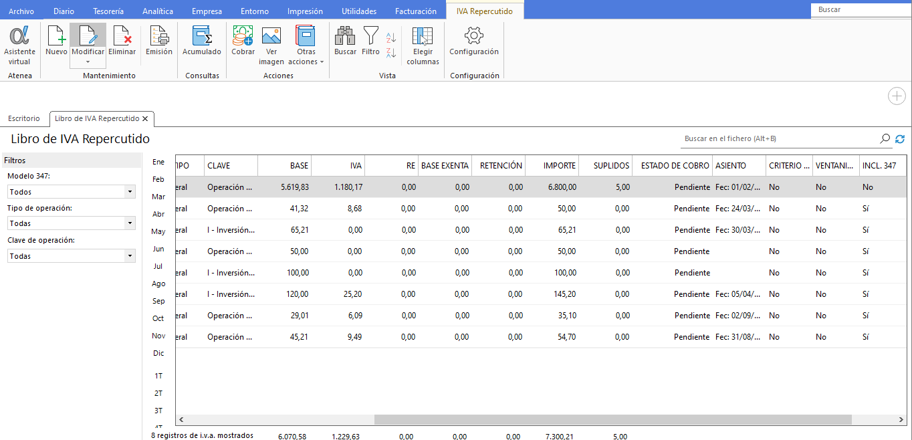Click the magnifier search icon

(x=885, y=138)
